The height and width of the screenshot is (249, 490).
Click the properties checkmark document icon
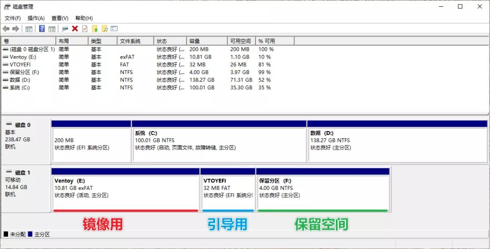(85, 29)
